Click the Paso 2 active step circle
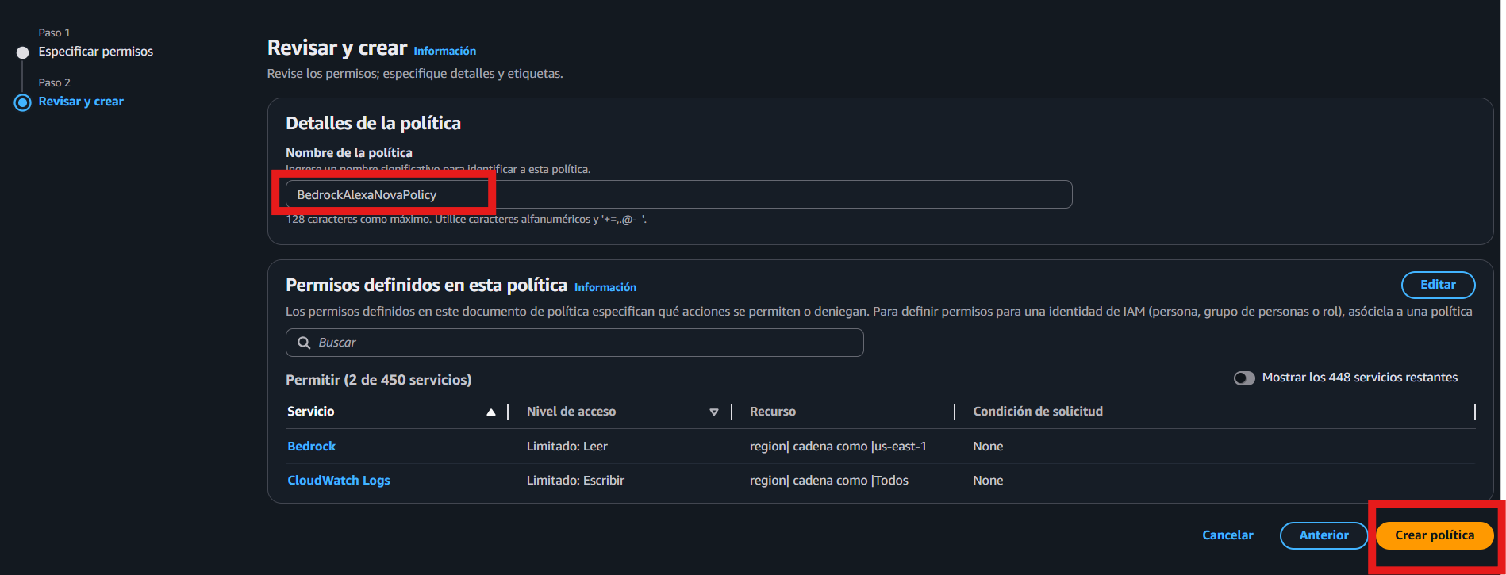1506x575 pixels. [x=23, y=102]
